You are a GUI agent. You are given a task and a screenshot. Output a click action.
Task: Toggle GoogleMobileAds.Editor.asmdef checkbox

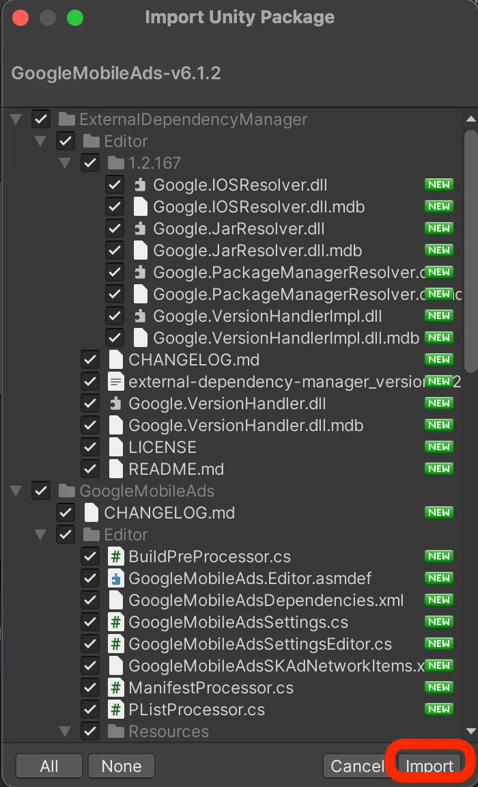pos(90,578)
